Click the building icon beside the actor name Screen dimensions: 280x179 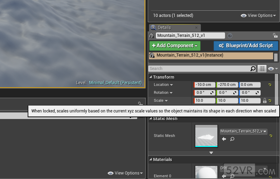(151, 36)
